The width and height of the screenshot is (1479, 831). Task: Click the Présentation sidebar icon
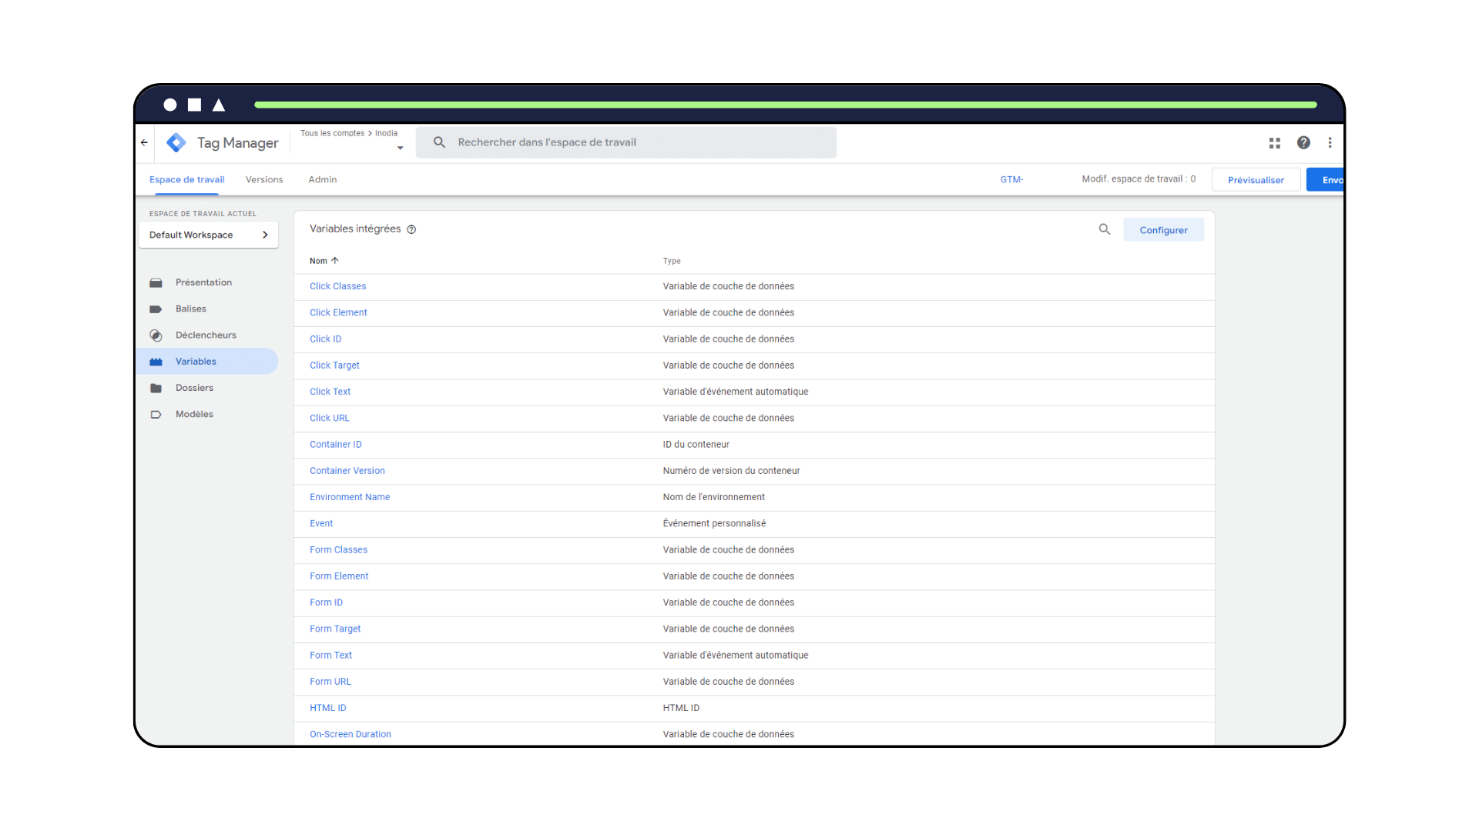tap(156, 282)
